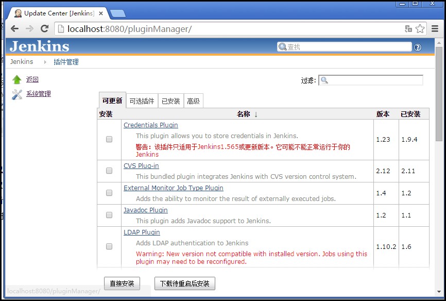Open the Credentials Plugin link
Viewport: 446px width, 301px height.
point(151,125)
